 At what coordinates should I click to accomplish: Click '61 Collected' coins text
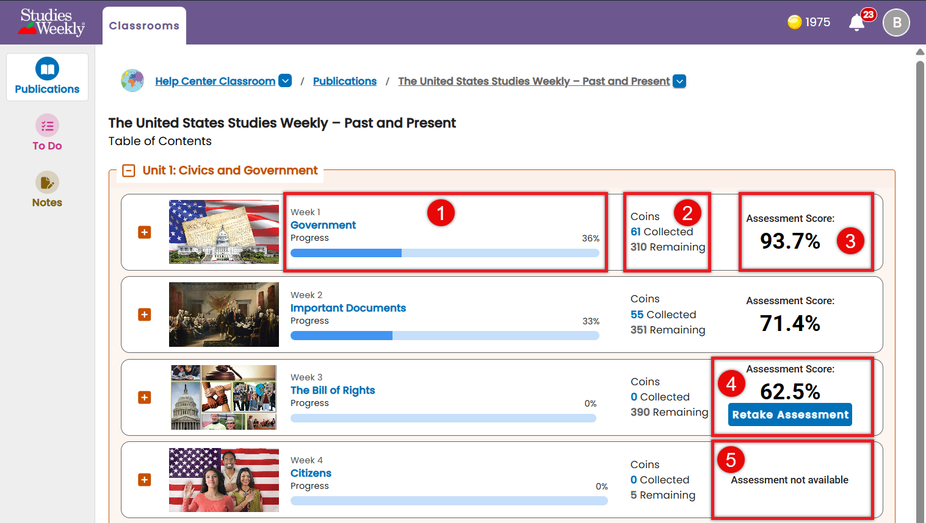pyautogui.click(x=662, y=232)
